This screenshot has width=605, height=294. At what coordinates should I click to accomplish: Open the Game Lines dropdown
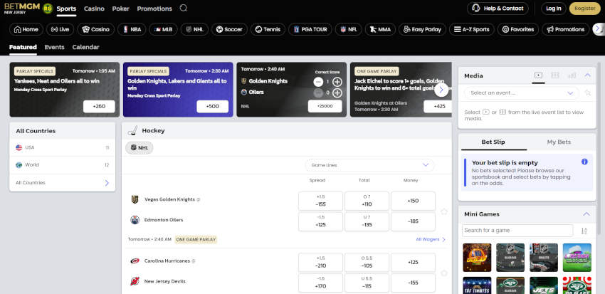[x=369, y=165]
